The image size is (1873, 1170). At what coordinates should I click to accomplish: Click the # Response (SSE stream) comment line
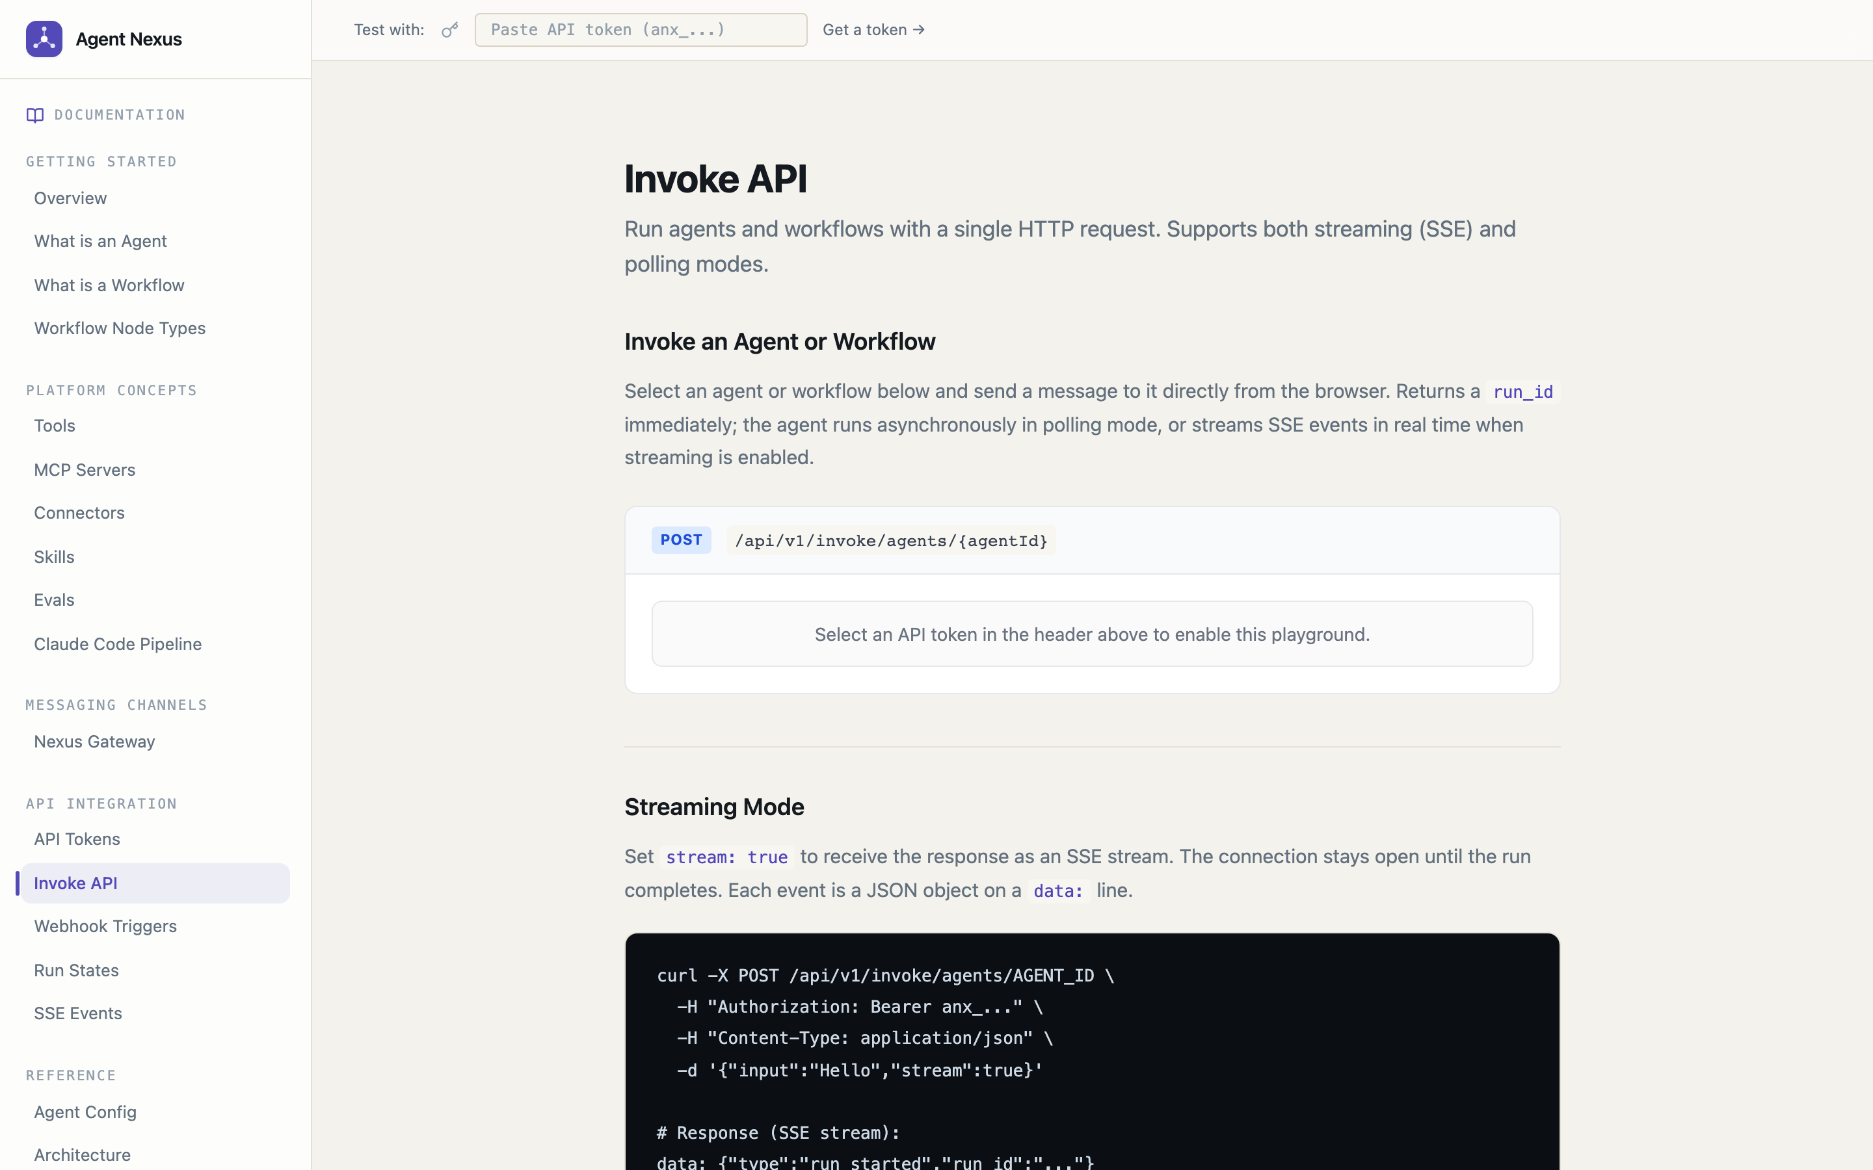click(778, 1133)
